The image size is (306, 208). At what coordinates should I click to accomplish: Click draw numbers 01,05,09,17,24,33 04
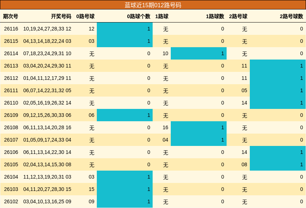[x=47, y=140]
